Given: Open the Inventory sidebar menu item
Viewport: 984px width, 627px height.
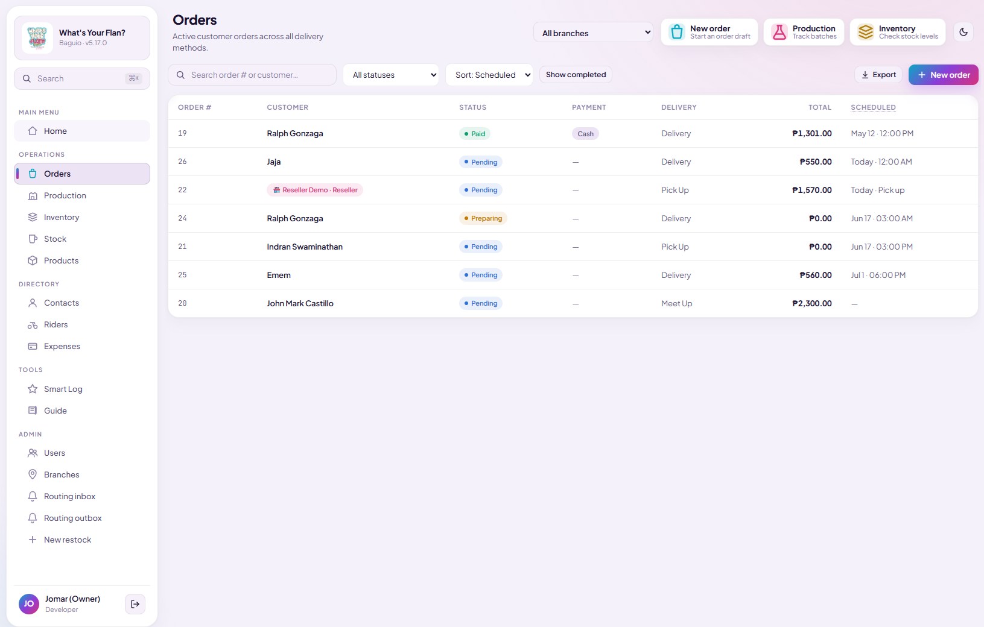Looking at the screenshot, I should point(82,217).
